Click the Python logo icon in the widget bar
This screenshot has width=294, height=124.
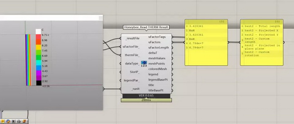pos(8,122)
